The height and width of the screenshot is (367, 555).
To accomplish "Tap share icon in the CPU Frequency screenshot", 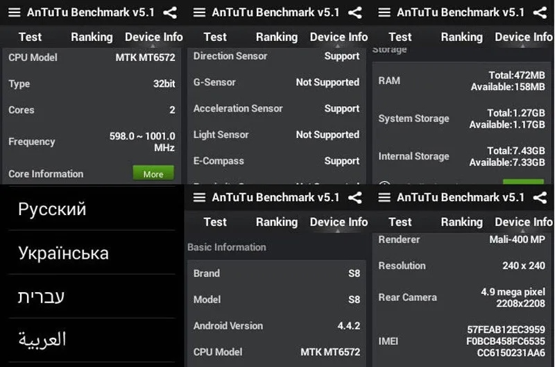I will pos(170,12).
